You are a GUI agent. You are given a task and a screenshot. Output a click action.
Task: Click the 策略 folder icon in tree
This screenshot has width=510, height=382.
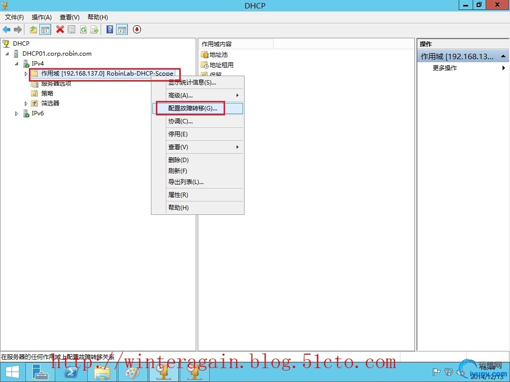[x=34, y=94]
